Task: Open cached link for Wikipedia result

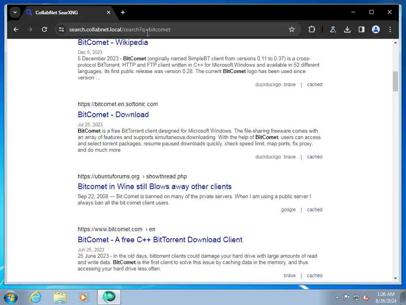Action: pyautogui.click(x=314, y=85)
